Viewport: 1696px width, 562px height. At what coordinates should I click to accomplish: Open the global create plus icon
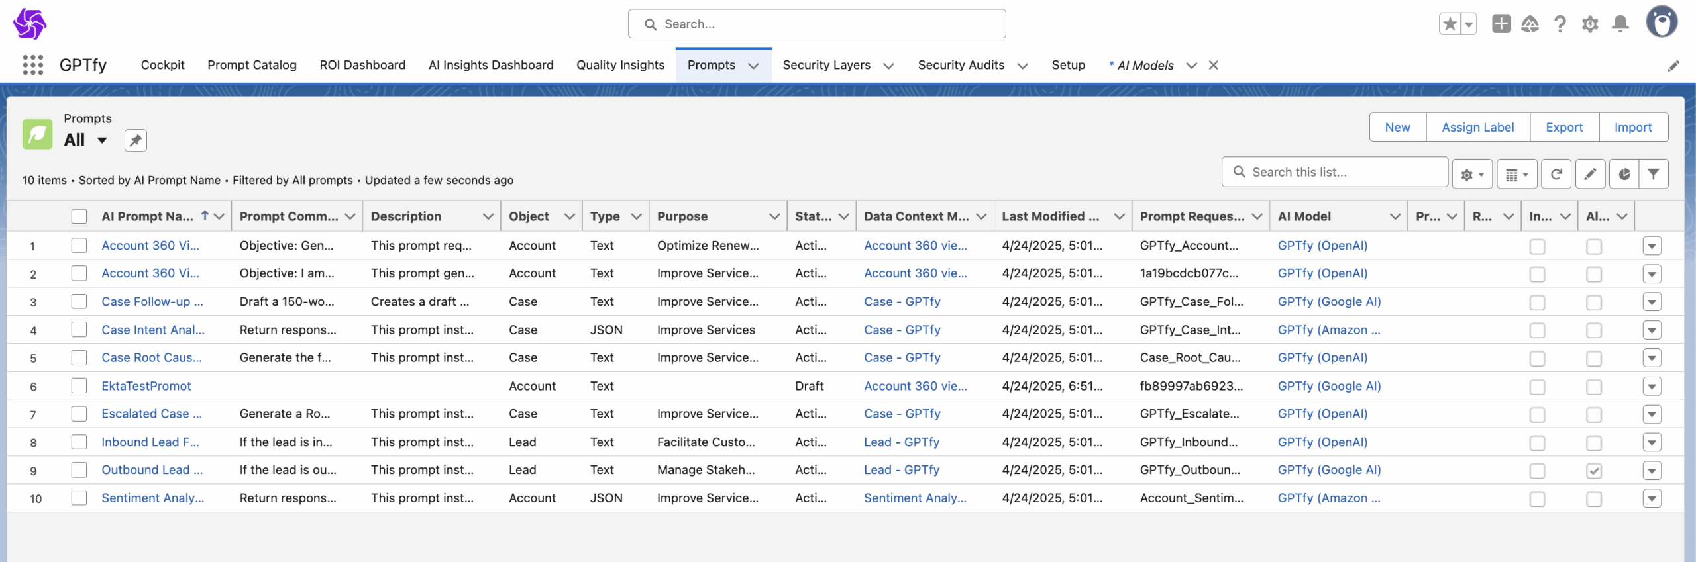pos(1501,24)
